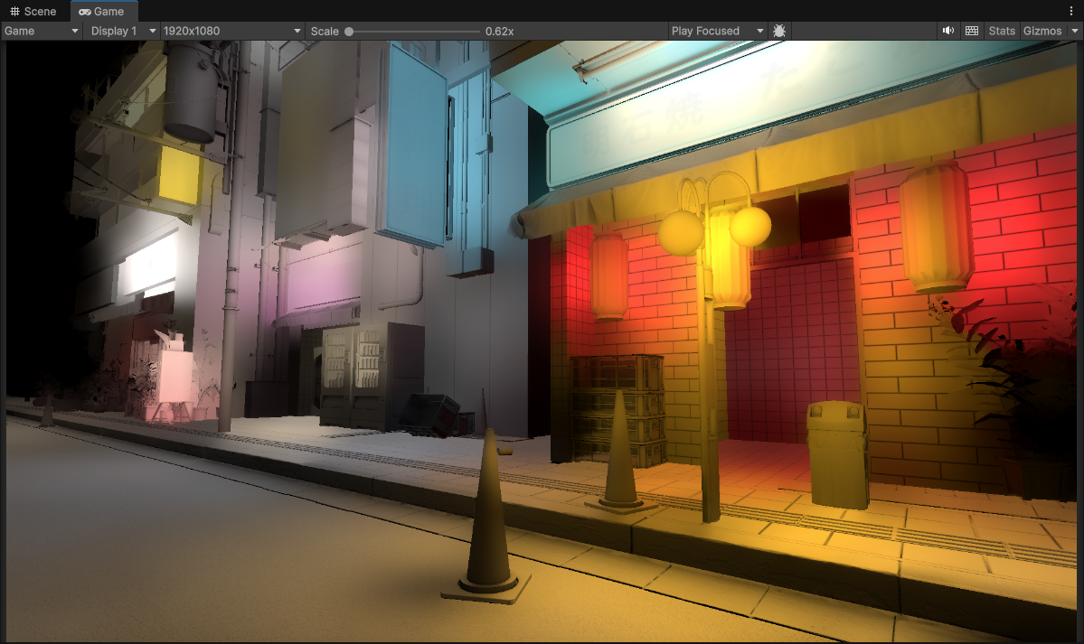This screenshot has height=644, width=1084.
Task: Click the grid icon on Scene tab
Action: point(14,12)
